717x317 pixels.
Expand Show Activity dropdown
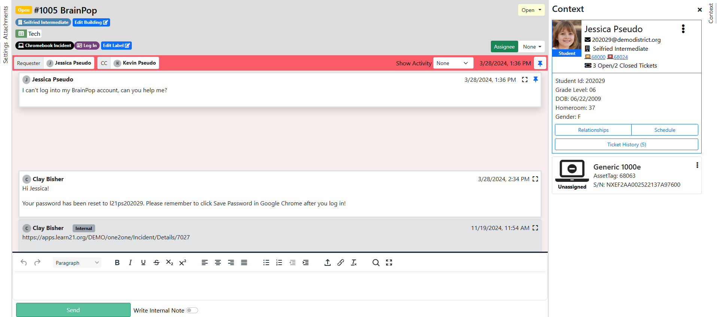pyautogui.click(x=453, y=63)
